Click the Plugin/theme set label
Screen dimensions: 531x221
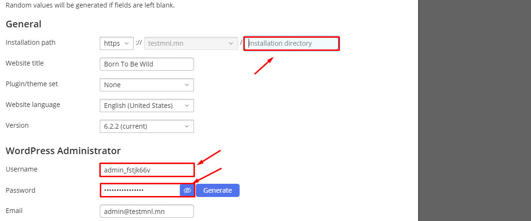point(32,84)
